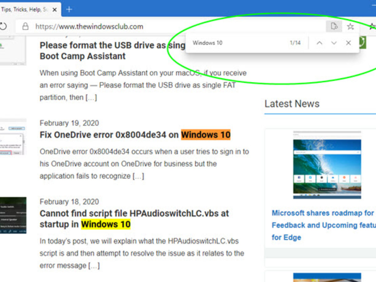Click the February 18, 2020 date
This screenshot has width=376, height=282.
click(x=69, y=202)
